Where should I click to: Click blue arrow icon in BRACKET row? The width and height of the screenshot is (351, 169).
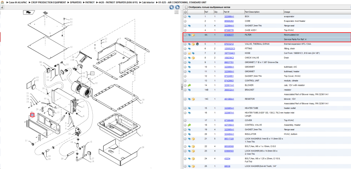click(189, 90)
